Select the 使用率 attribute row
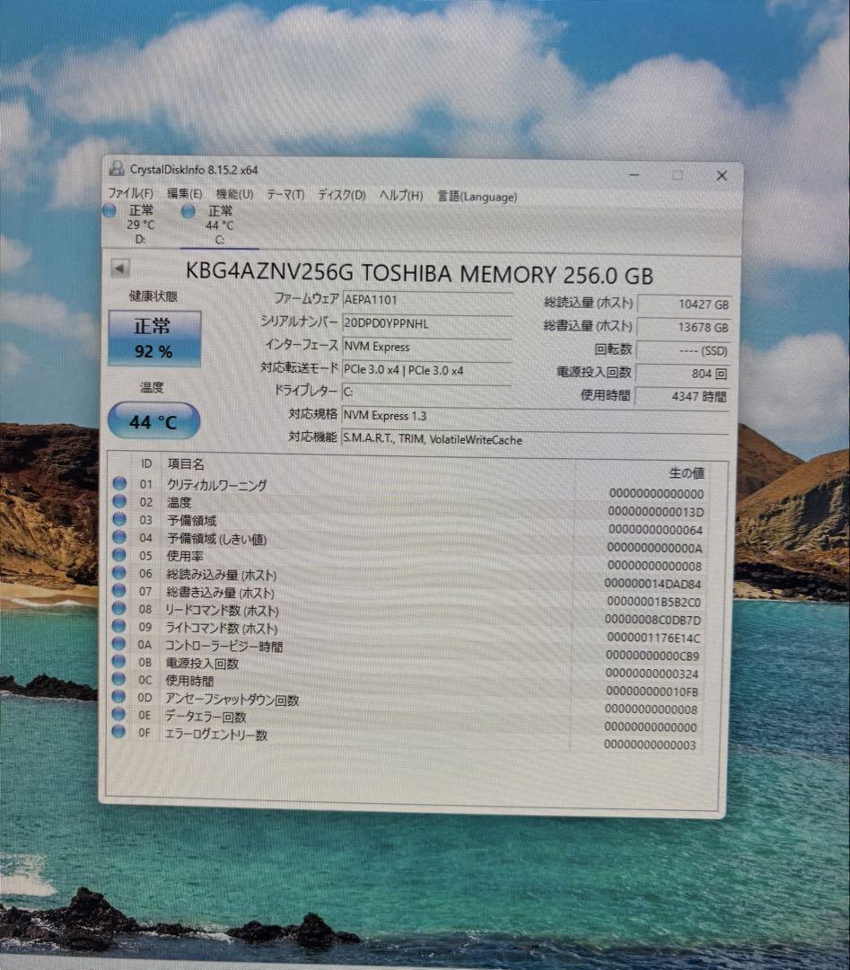Viewport: 850px width, 970px height. coord(408,560)
